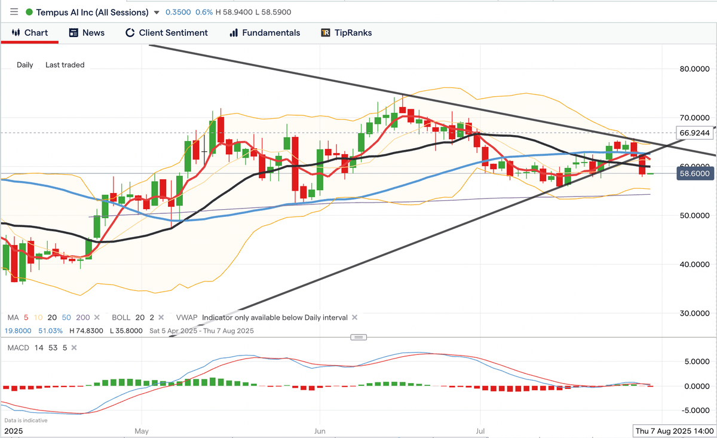Screen dimensions: 717x438
Task: Click the May label on the time axis
Action: click(142, 431)
